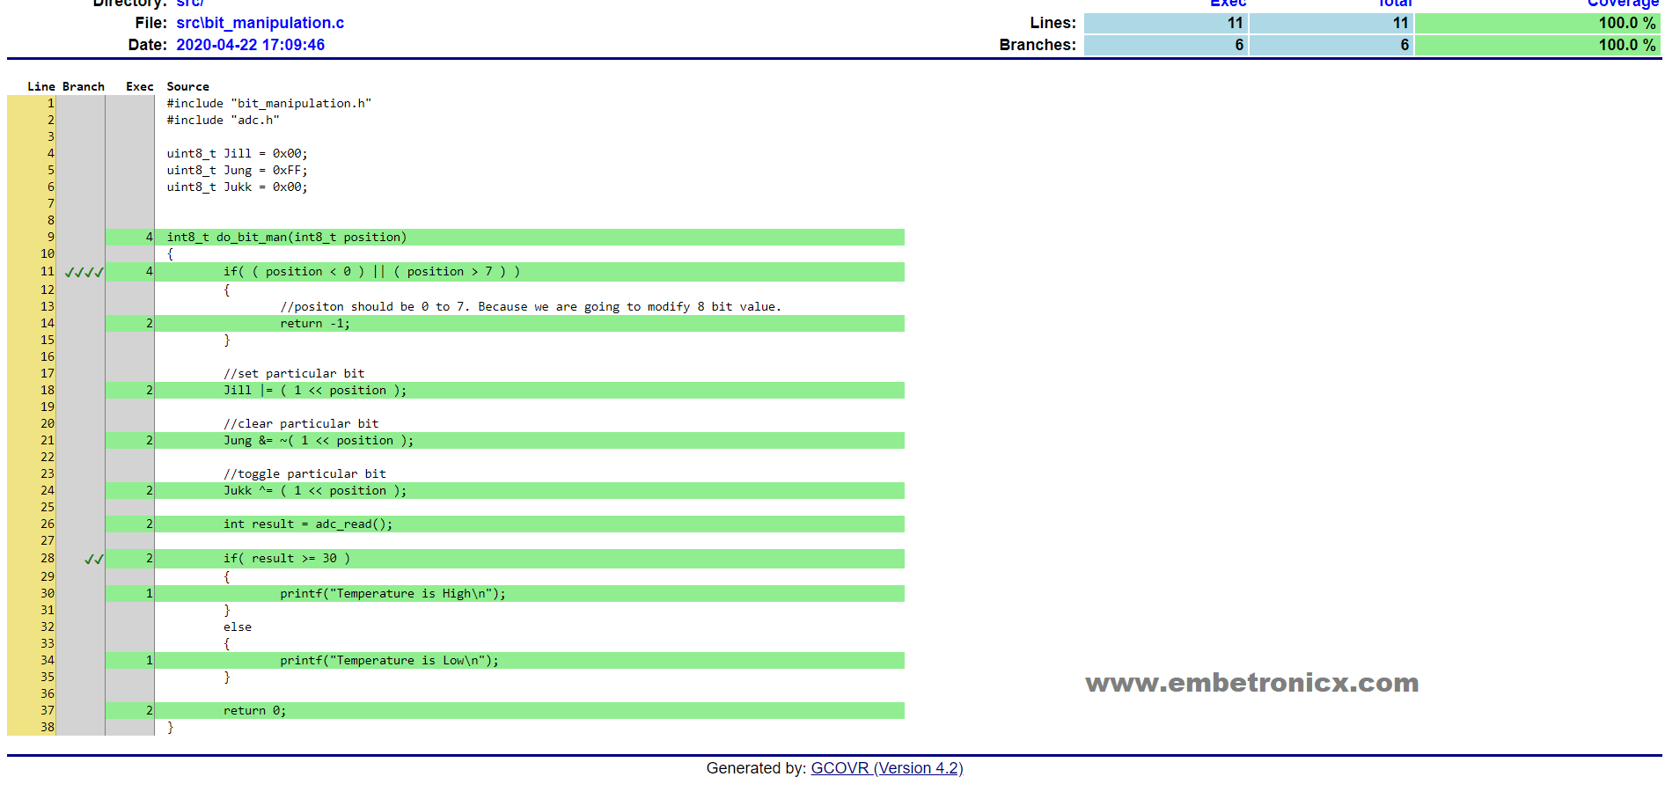The image size is (1665, 799).
Task: Select the date value 2020-04-22 17:09:46
Action: click(250, 45)
